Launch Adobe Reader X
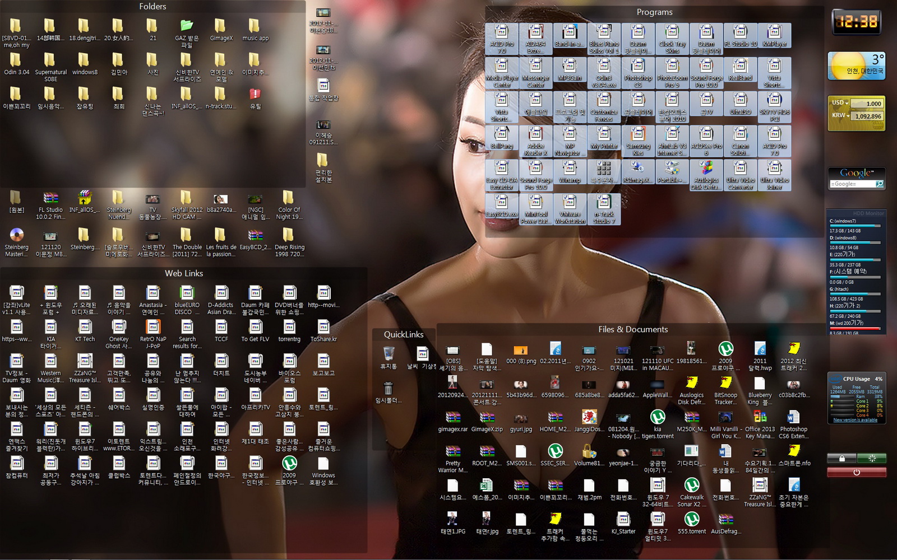 [x=535, y=141]
